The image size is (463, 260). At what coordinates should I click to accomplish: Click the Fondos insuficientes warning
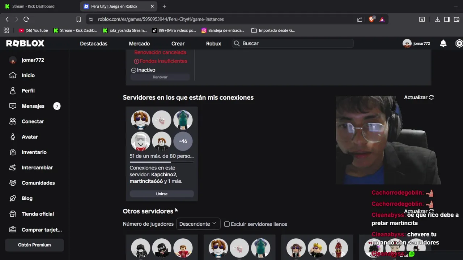[x=161, y=61]
